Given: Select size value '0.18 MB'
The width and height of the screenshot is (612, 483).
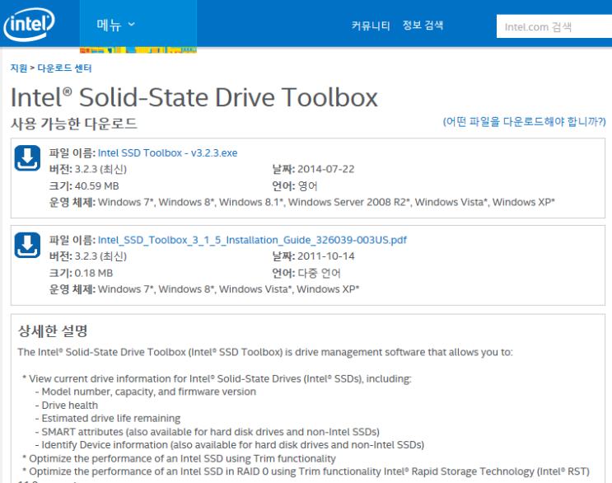Looking at the screenshot, I should pyautogui.click(x=94, y=273).
